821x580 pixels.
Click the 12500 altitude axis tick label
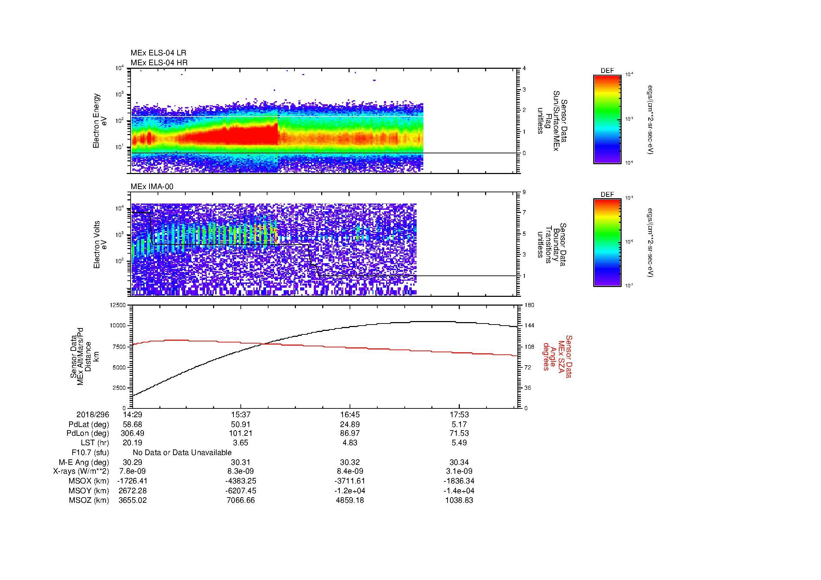tap(118, 305)
